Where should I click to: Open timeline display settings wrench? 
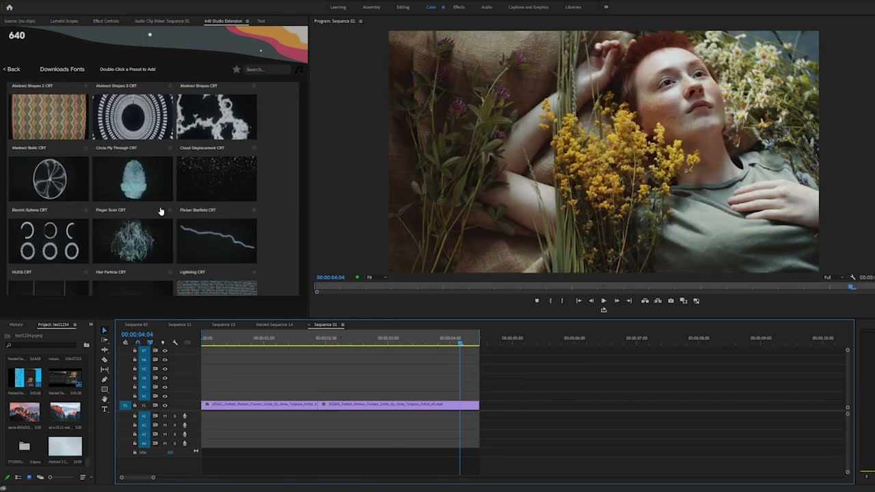click(175, 342)
